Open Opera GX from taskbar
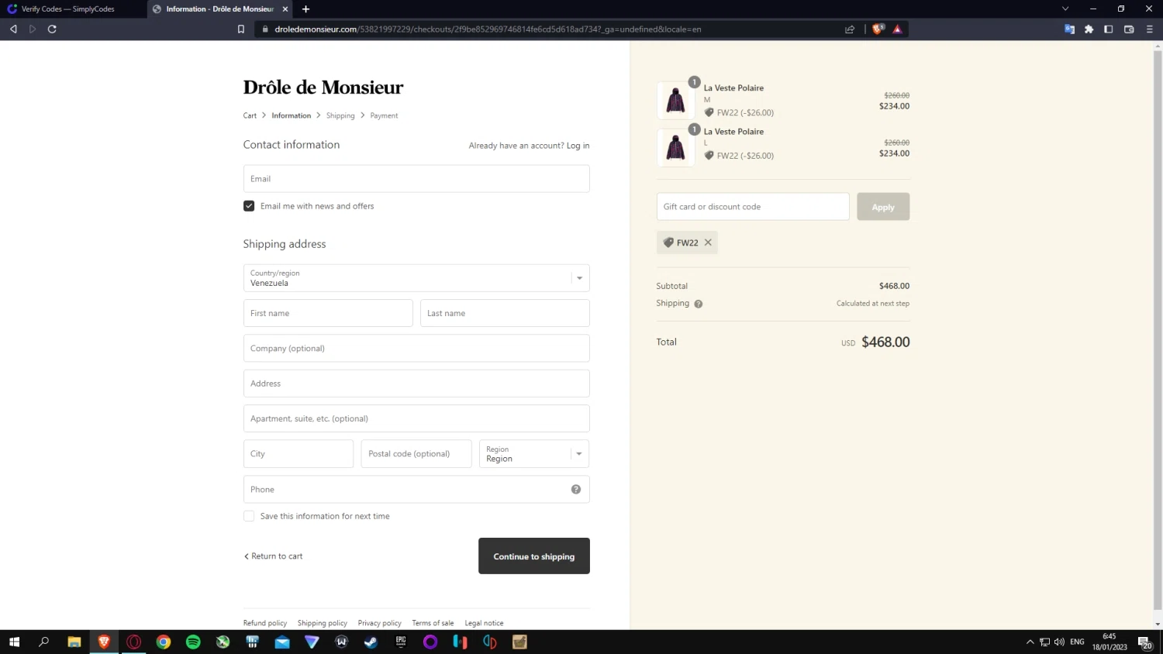This screenshot has height=654, width=1163. 134,642
